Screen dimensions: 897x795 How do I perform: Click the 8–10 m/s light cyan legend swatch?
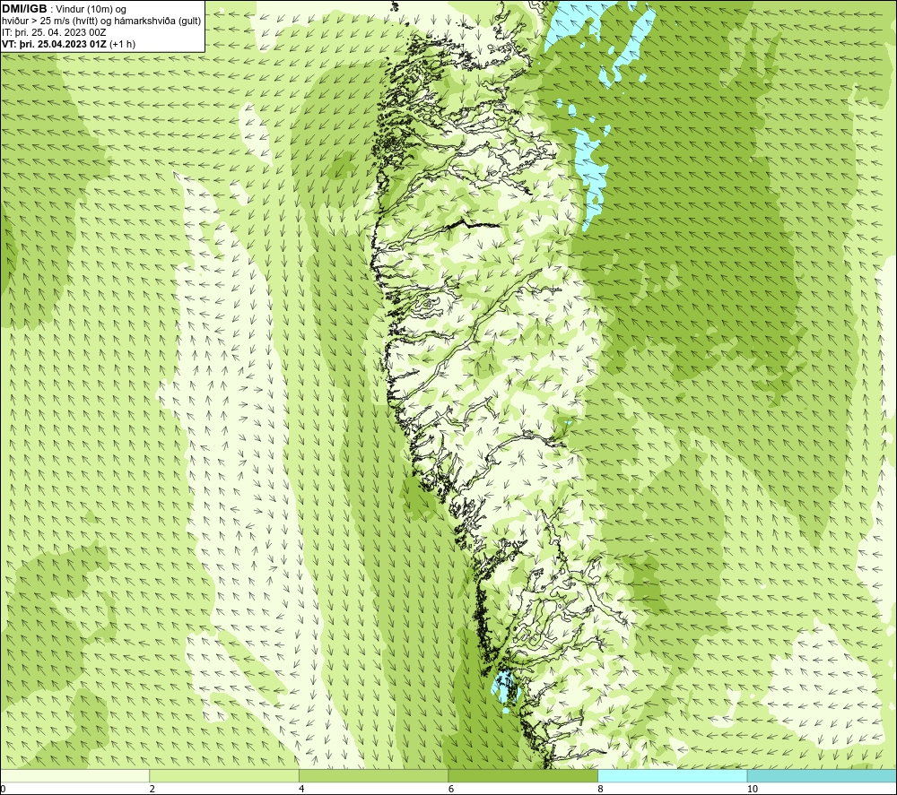coord(672,776)
